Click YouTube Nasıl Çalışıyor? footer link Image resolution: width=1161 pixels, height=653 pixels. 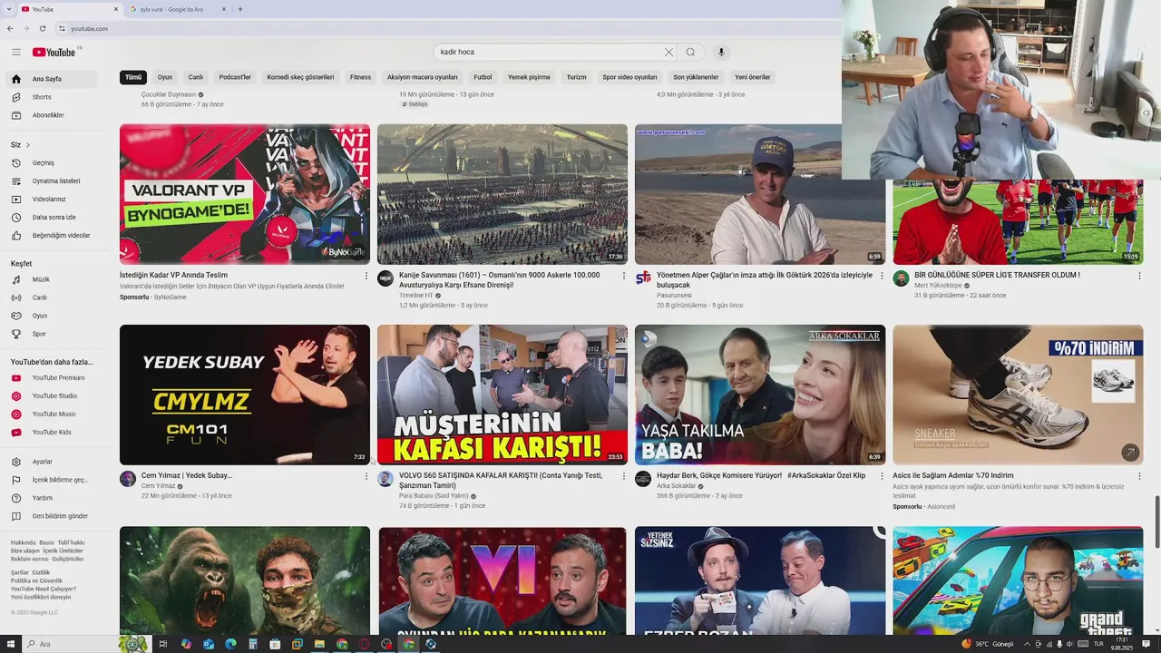[44, 590]
